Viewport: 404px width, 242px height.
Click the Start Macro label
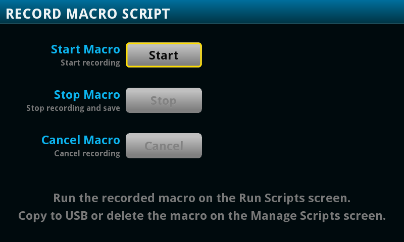[85, 49]
